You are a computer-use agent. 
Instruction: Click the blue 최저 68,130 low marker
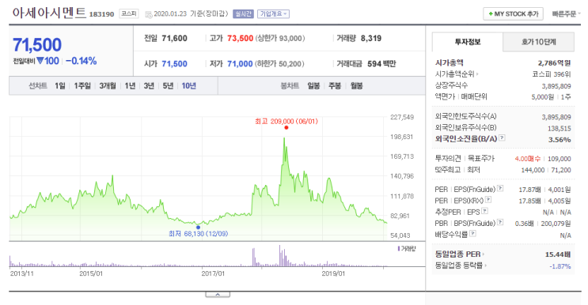click(198, 227)
